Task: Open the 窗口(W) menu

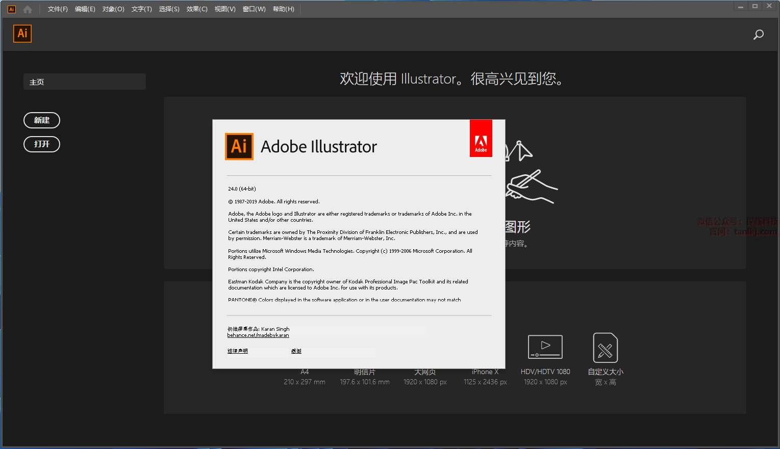Action: click(254, 9)
